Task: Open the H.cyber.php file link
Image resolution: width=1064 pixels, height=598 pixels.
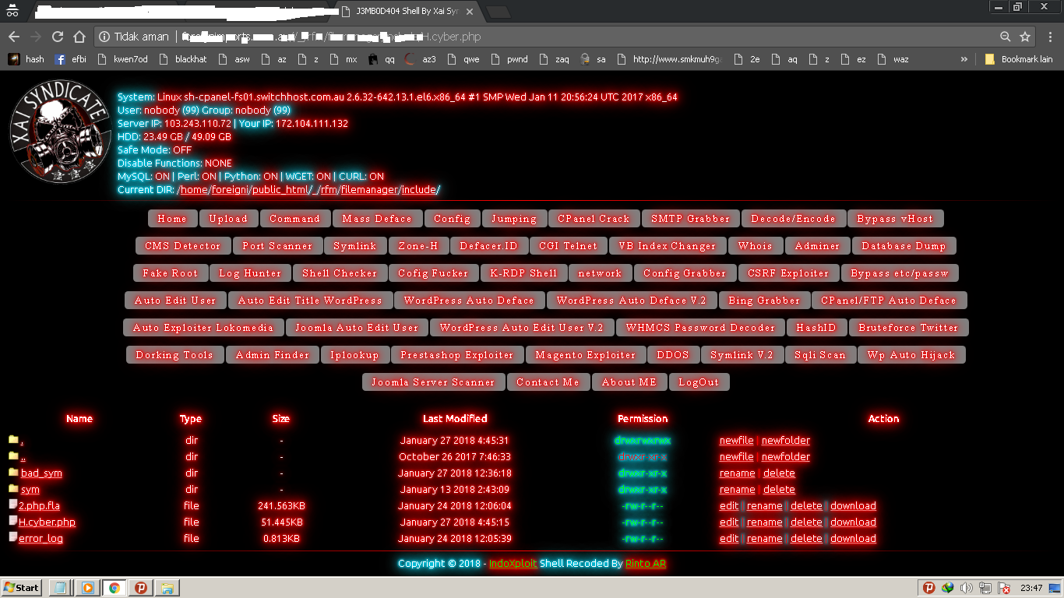Action: (47, 522)
